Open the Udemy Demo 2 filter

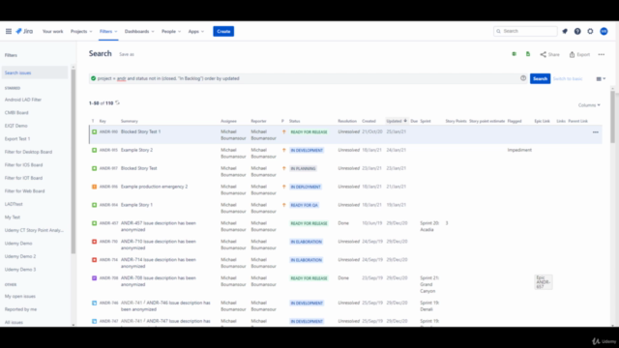[x=20, y=256]
